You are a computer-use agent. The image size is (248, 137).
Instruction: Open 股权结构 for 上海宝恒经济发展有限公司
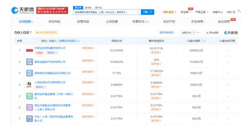pyautogui.click(x=88, y=82)
